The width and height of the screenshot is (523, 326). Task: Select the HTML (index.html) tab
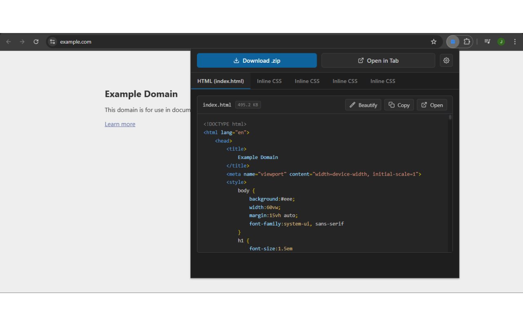click(221, 81)
